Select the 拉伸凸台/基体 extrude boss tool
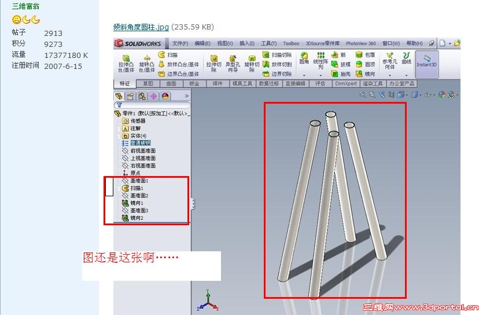 126,64
